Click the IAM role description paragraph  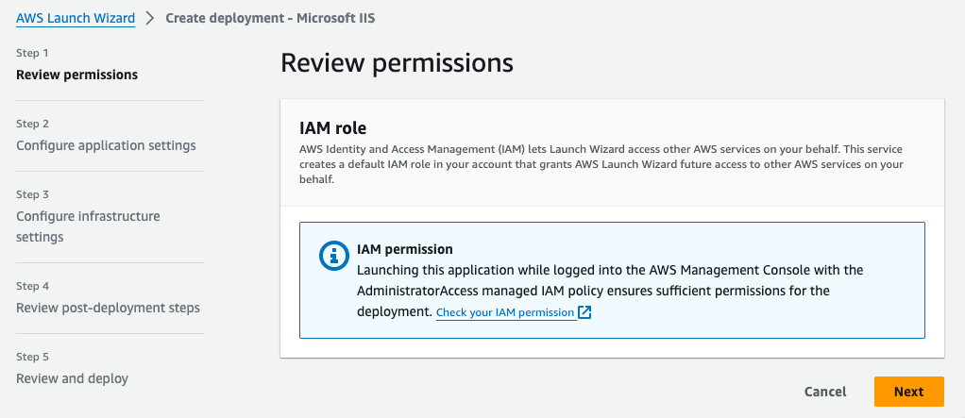pos(601,165)
